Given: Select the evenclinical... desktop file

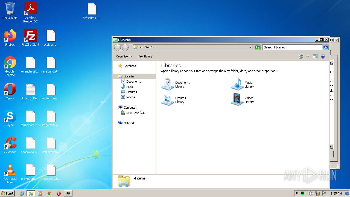Looking at the screenshot, I should 30,65.
